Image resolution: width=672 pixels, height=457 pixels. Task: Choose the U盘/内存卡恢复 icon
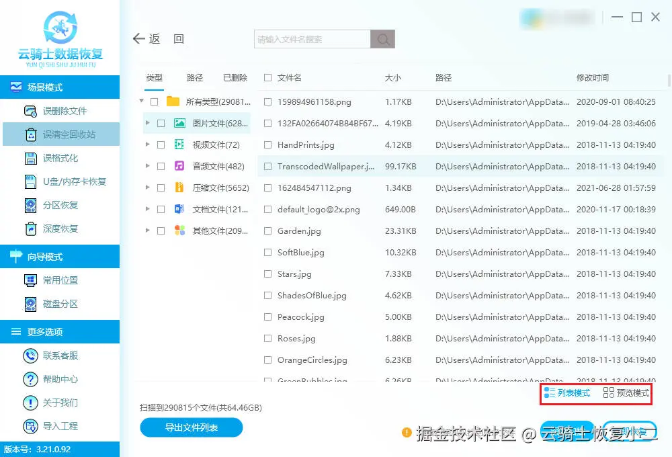pos(30,181)
